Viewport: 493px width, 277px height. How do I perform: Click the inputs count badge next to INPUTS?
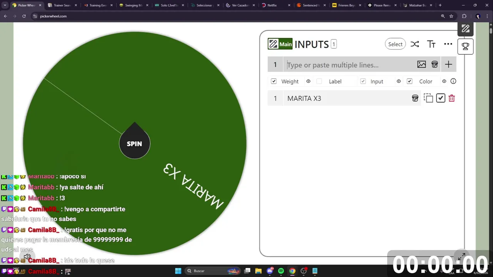334,44
